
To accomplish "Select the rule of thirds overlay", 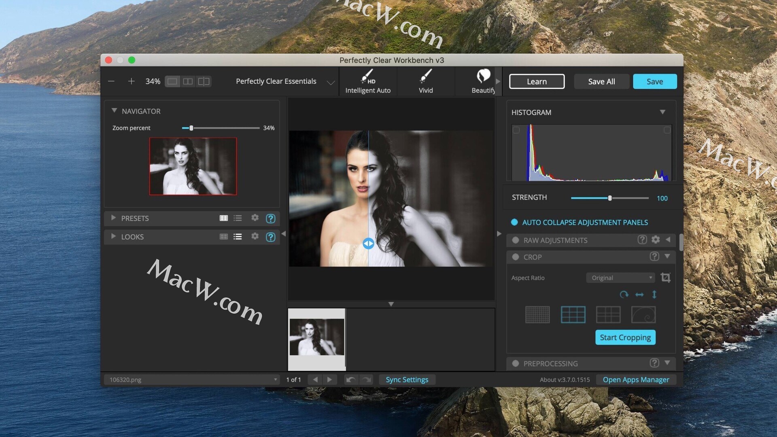I will (573, 314).
